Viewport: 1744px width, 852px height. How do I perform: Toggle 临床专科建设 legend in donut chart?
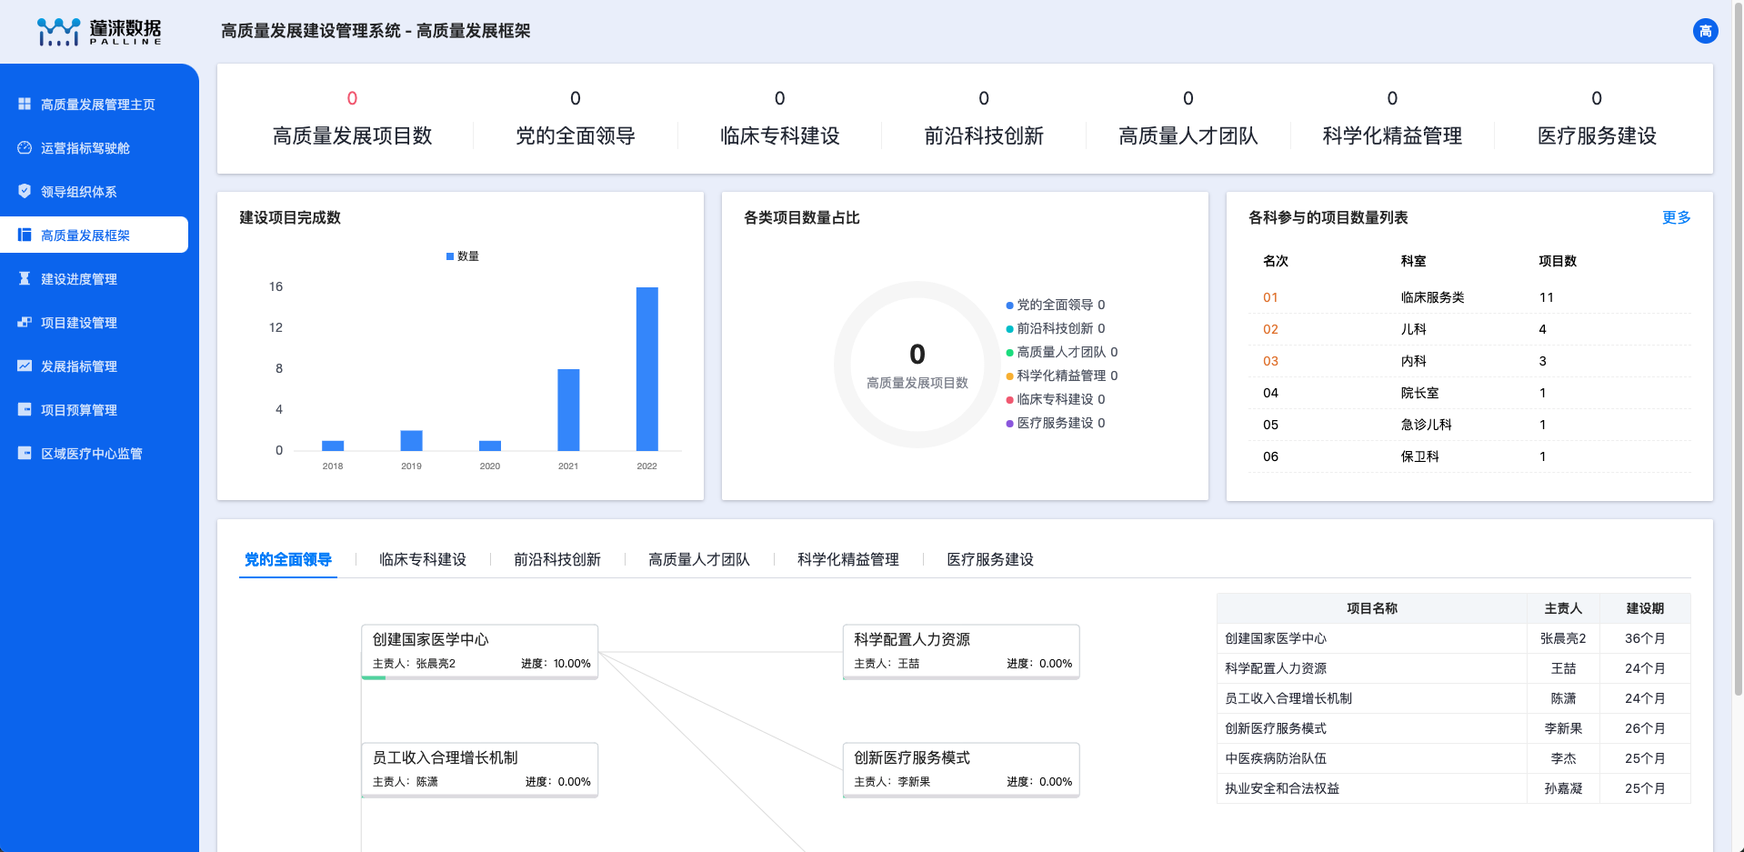[x=1056, y=399]
